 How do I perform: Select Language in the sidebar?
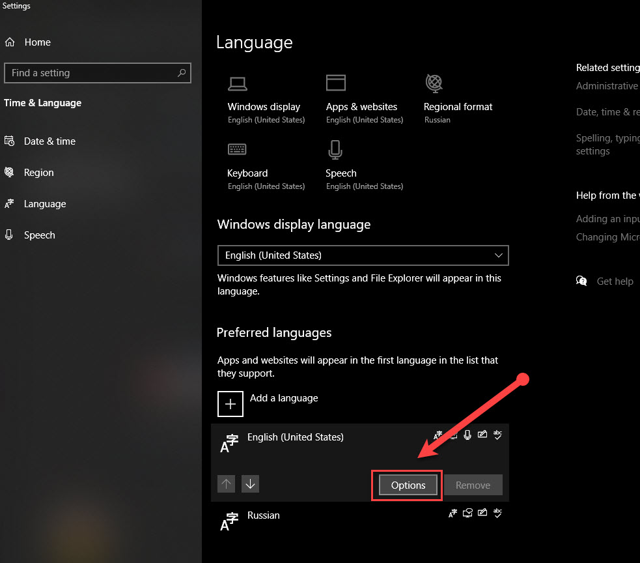click(45, 204)
